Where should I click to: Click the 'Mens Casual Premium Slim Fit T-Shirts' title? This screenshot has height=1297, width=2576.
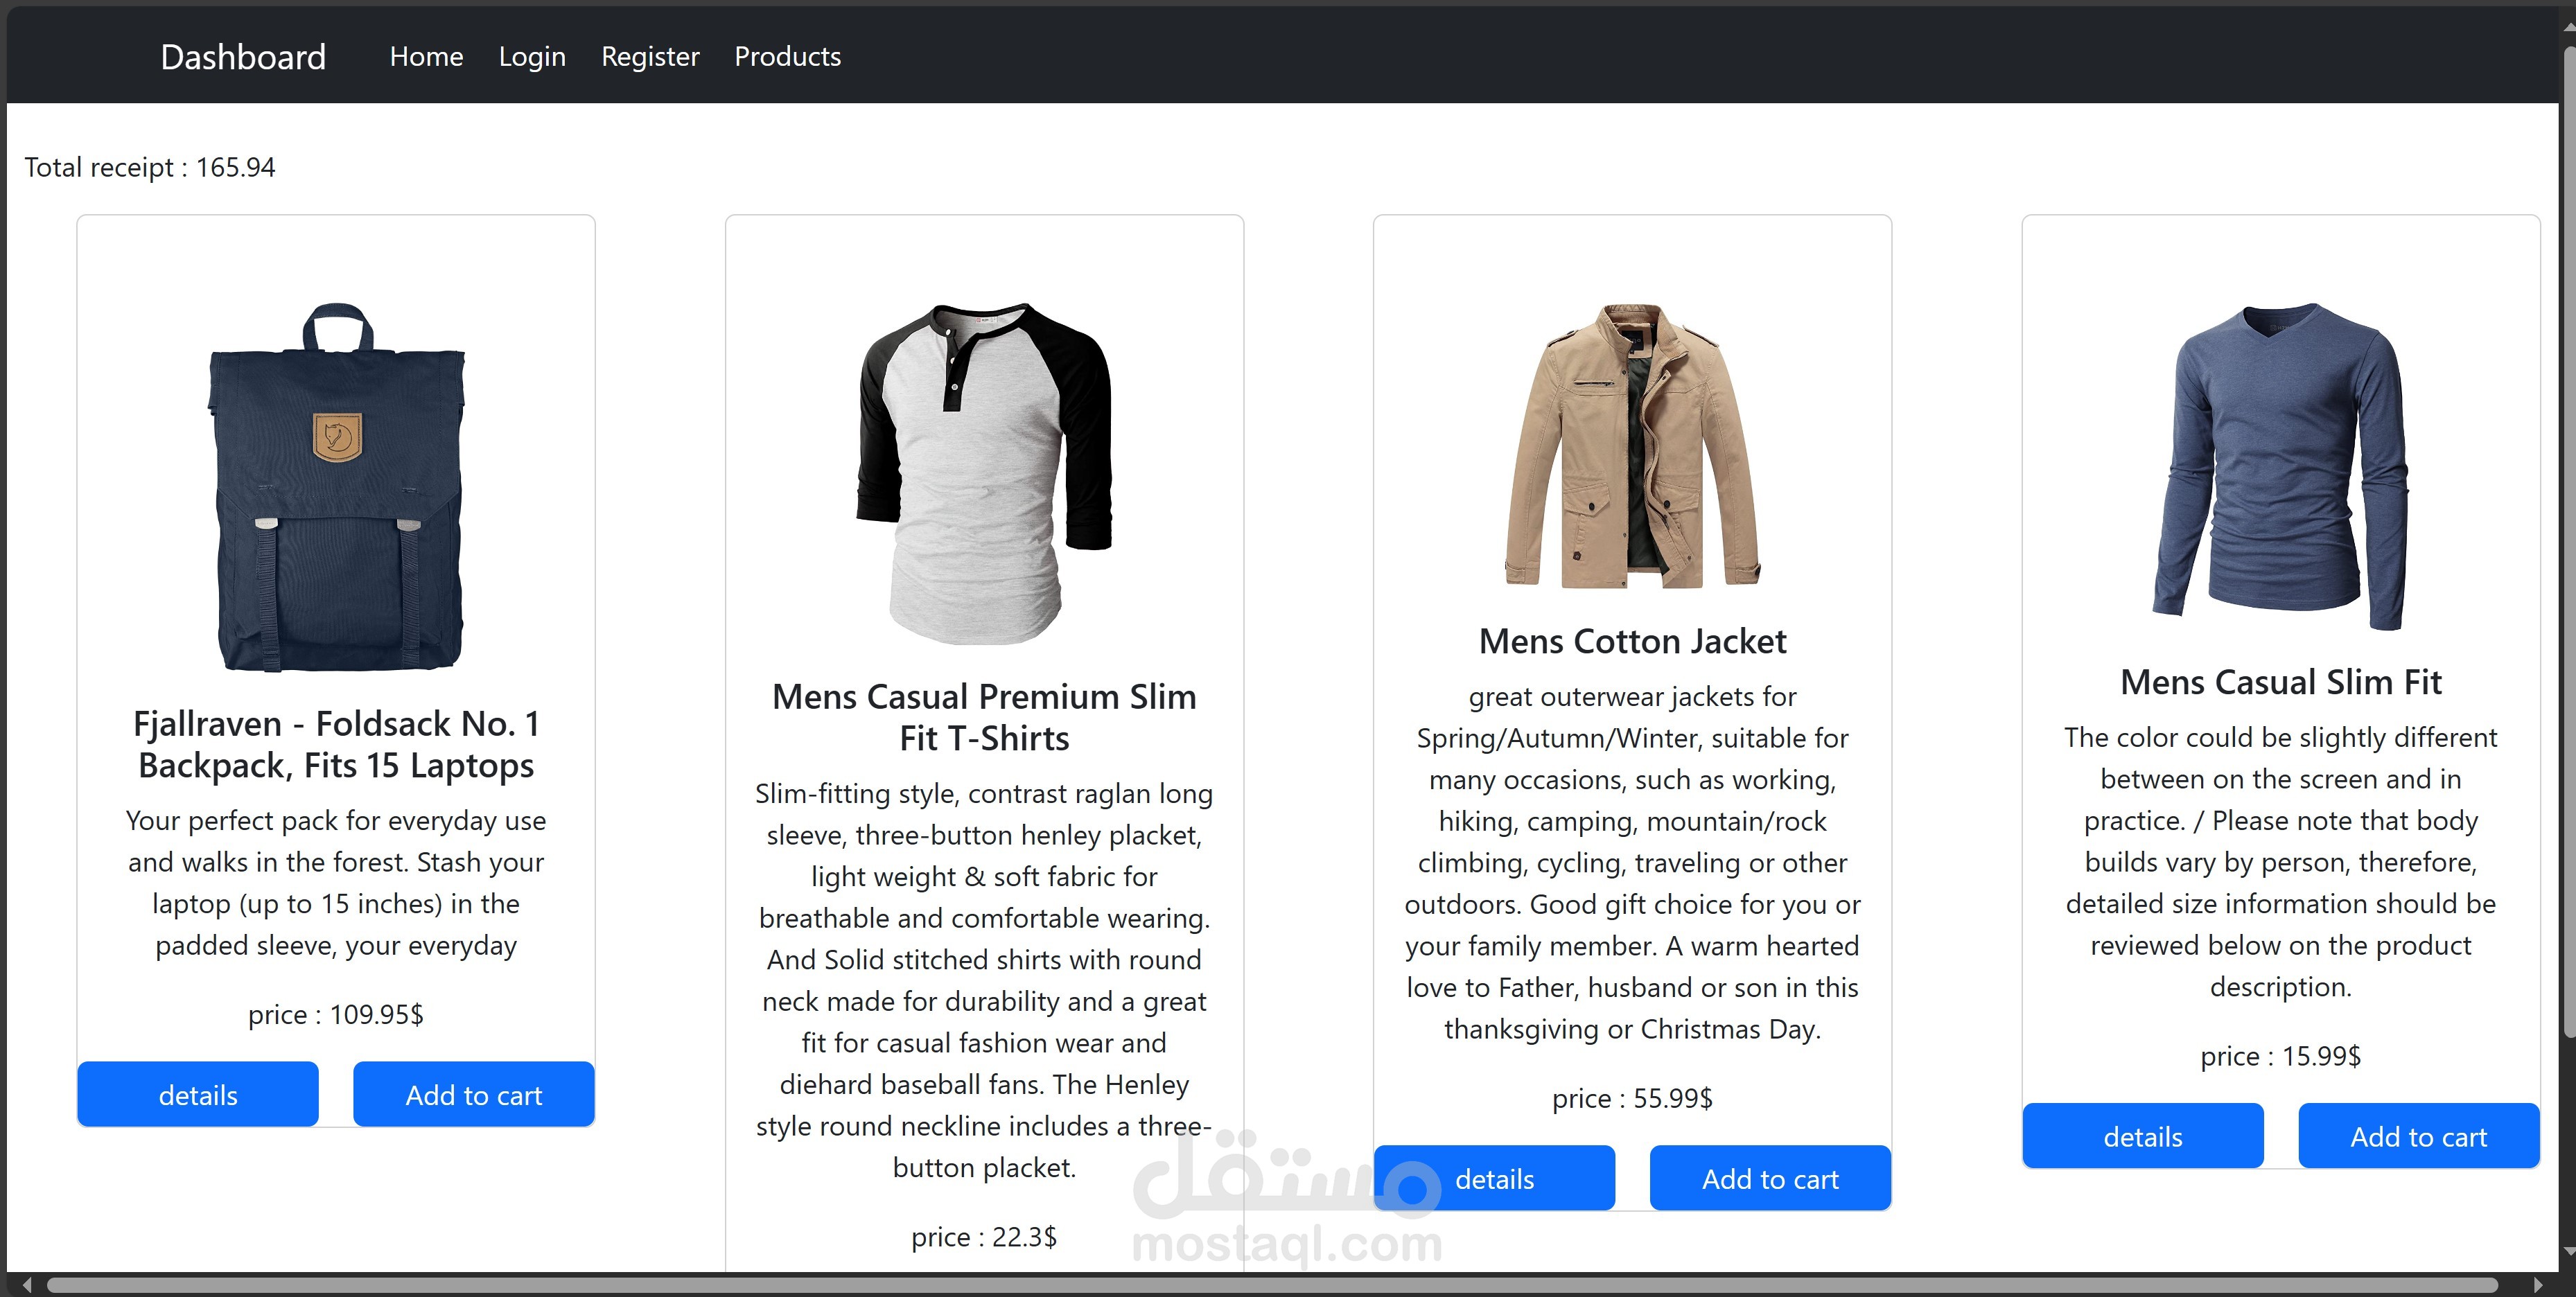point(985,717)
